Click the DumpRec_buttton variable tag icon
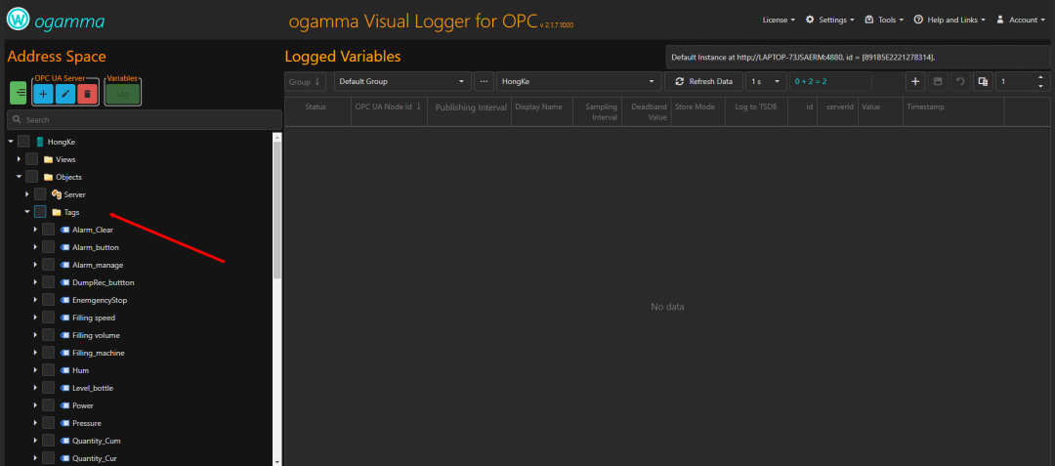Screen dimensions: 1055x466 (x=64, y=282)
